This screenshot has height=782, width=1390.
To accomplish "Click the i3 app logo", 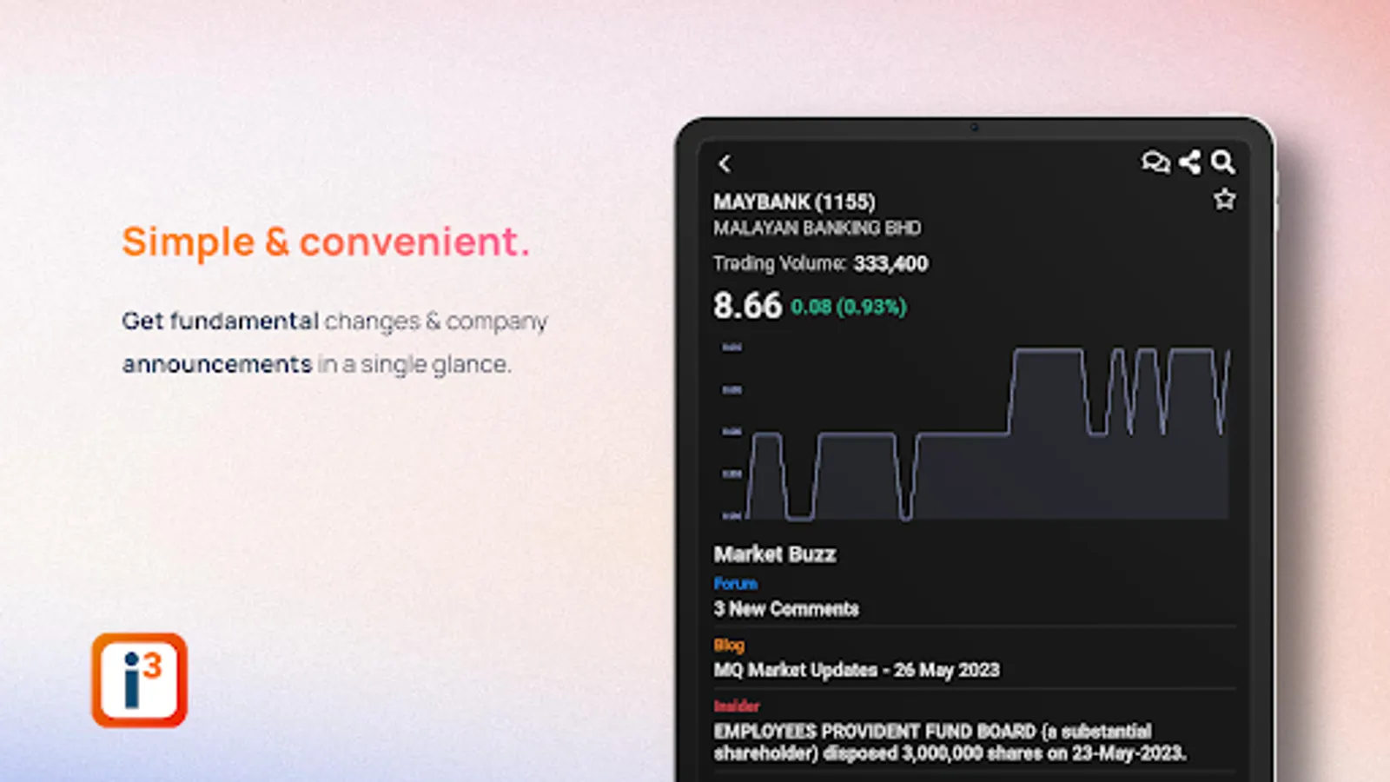I will coord(139,679).
